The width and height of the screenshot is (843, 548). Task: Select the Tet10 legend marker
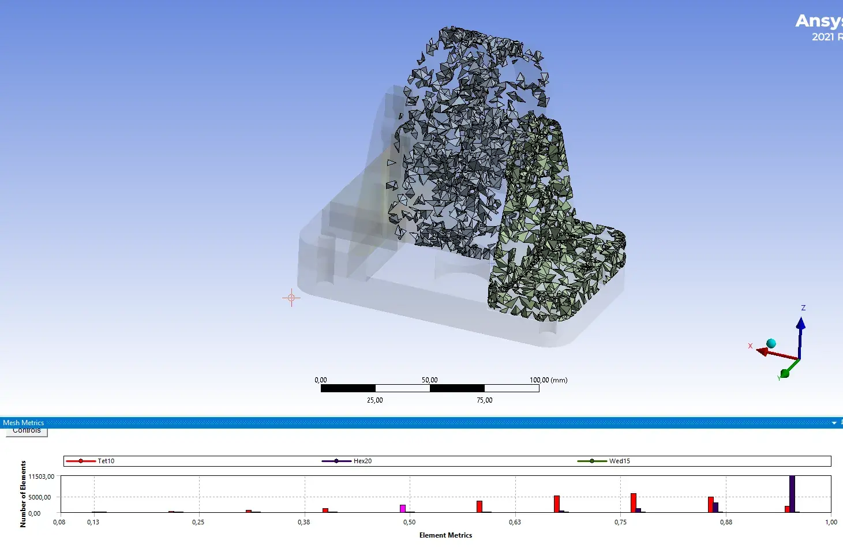click(81, 461)
